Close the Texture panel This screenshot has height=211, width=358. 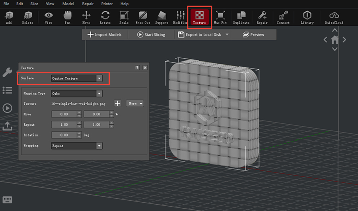[145, 67]
